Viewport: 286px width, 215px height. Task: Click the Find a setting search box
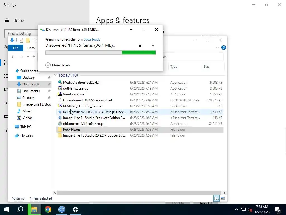(21, 34)
